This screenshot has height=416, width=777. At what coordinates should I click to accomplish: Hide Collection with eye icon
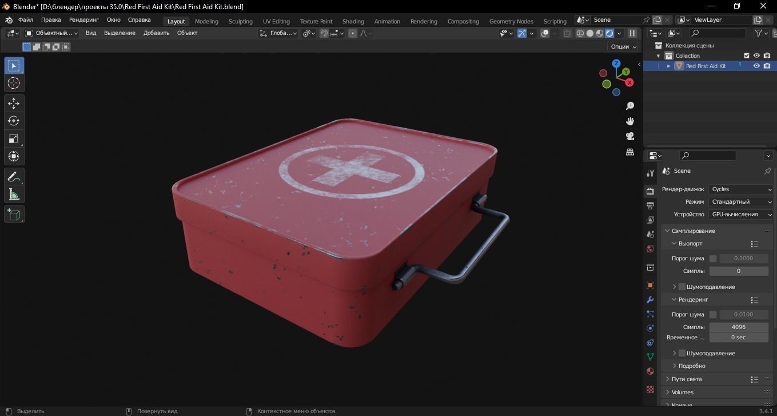coord(756,56)
